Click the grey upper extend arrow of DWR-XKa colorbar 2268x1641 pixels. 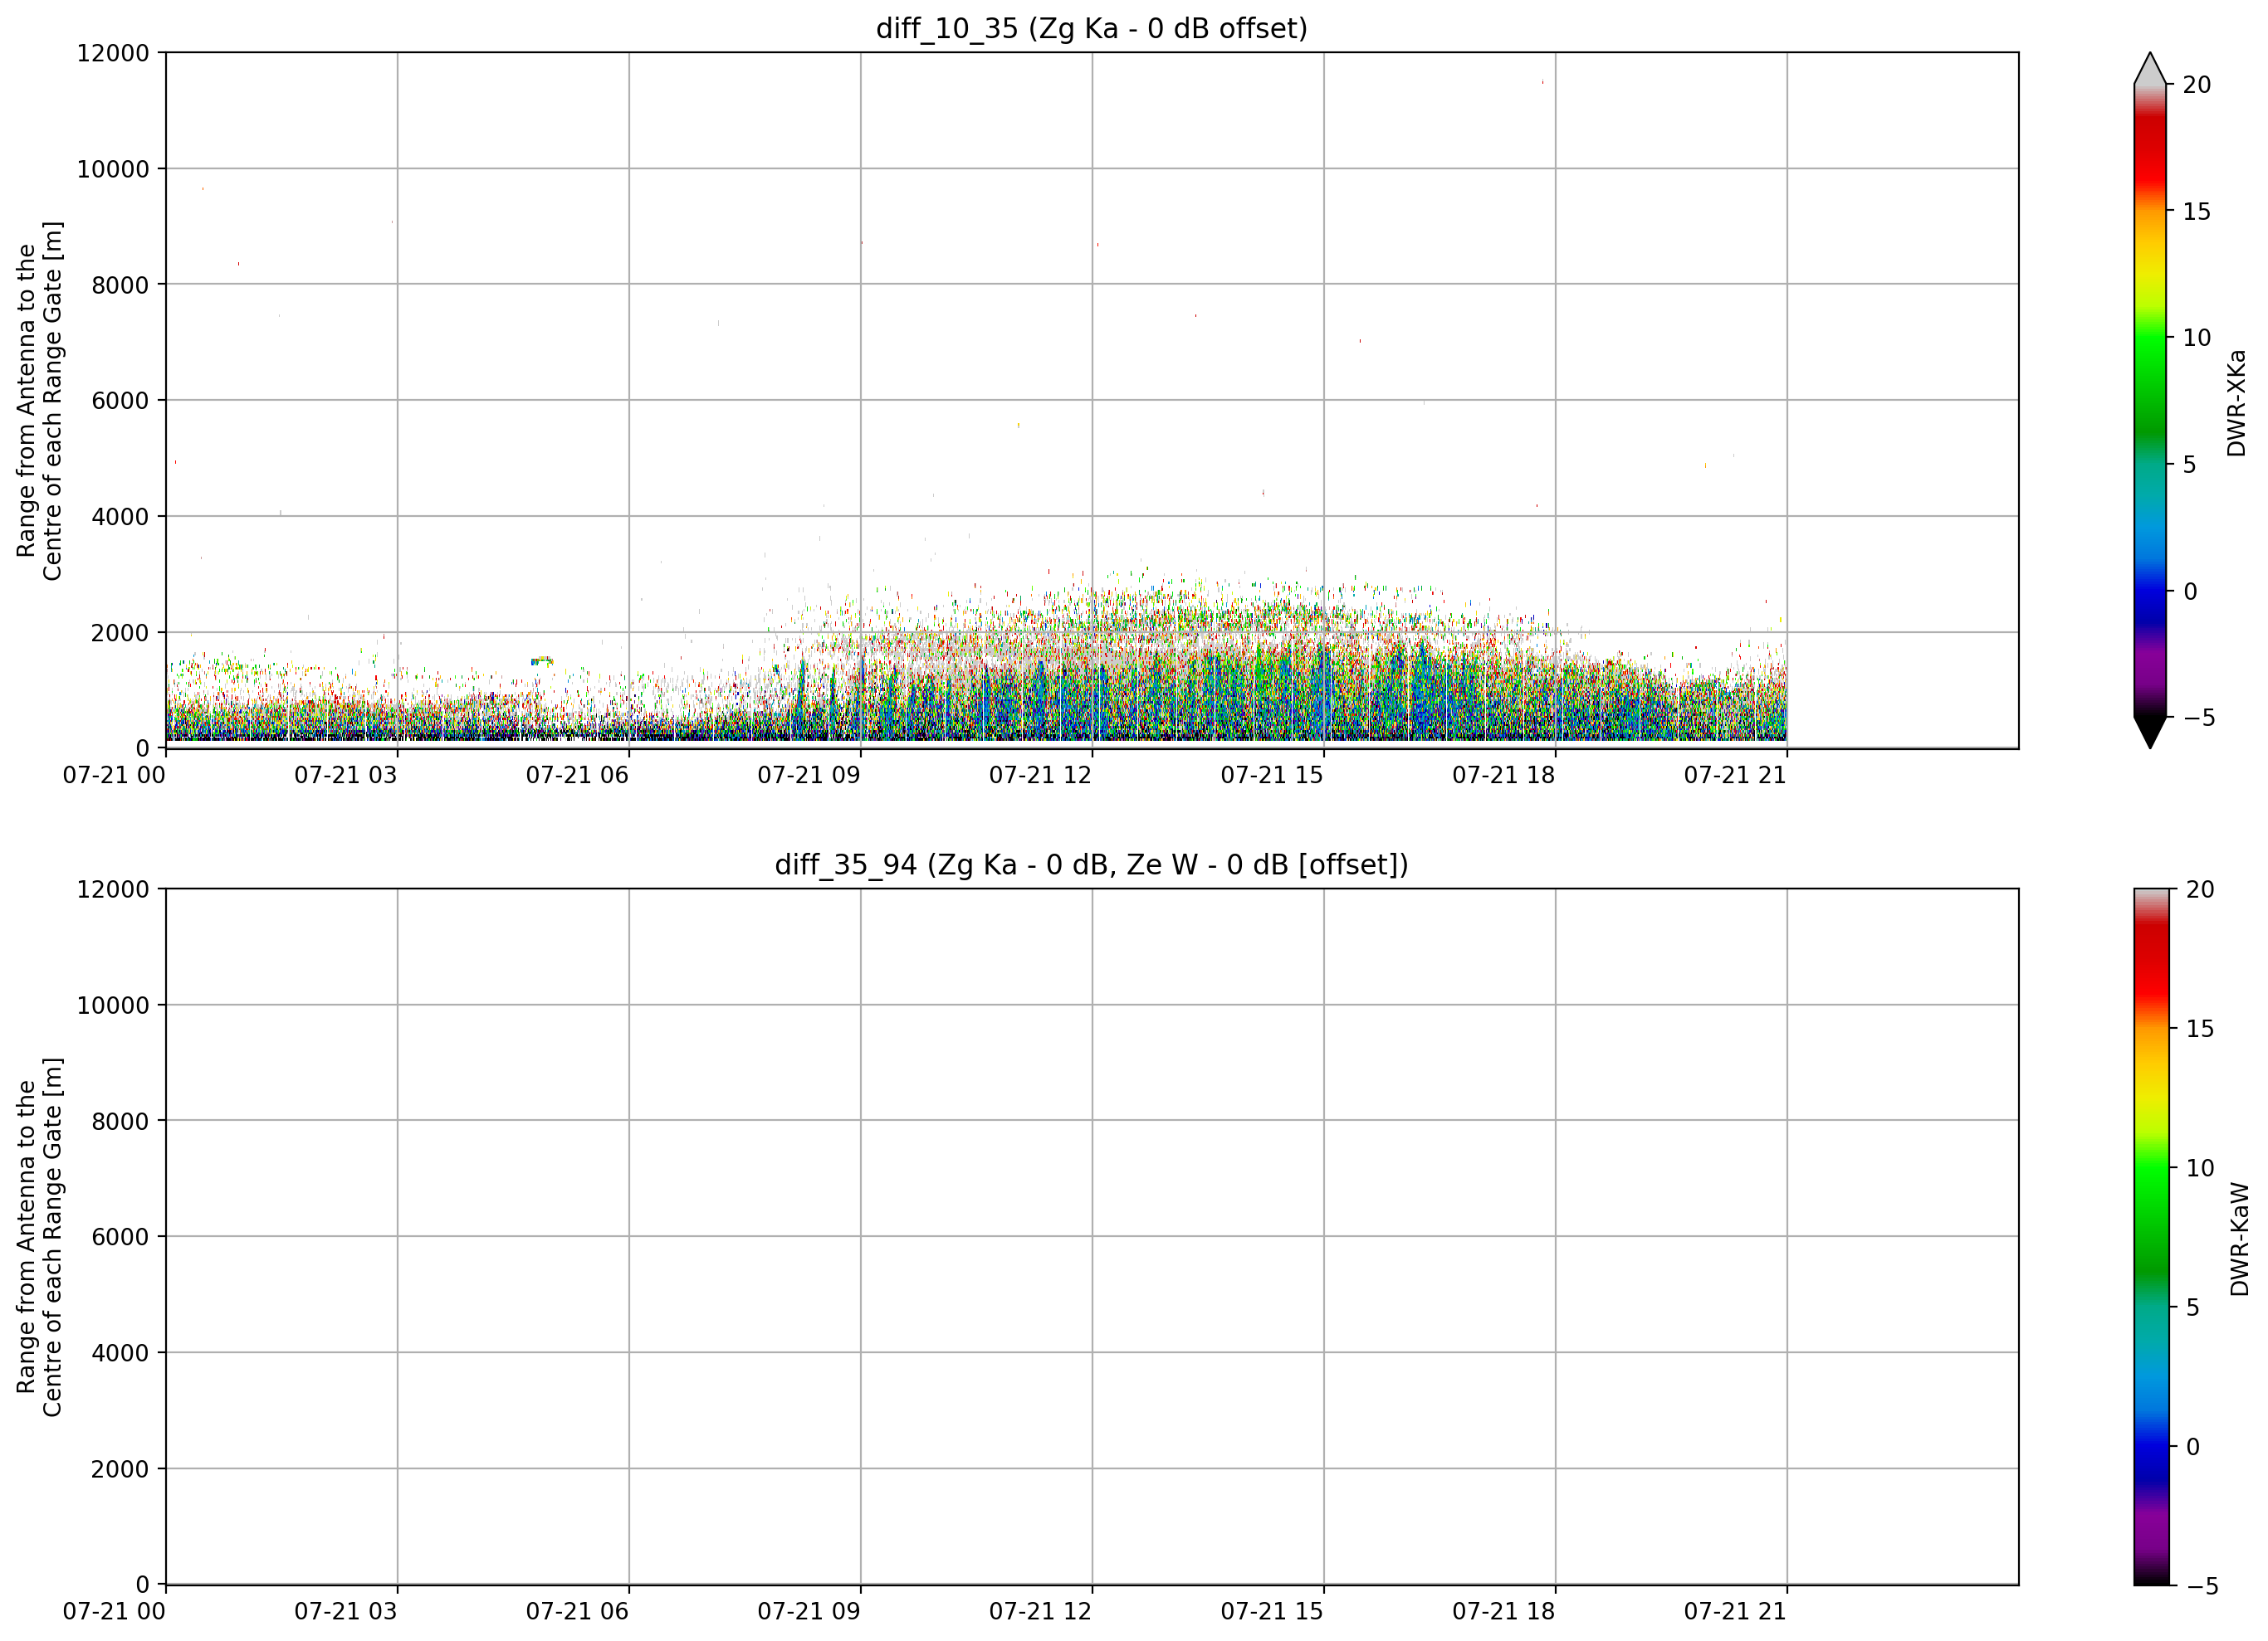tap(2150, 69)
